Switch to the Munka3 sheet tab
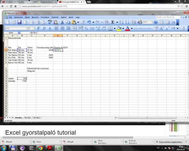The height and width of the screenshot is (151, 189). [x=37, y=117]
